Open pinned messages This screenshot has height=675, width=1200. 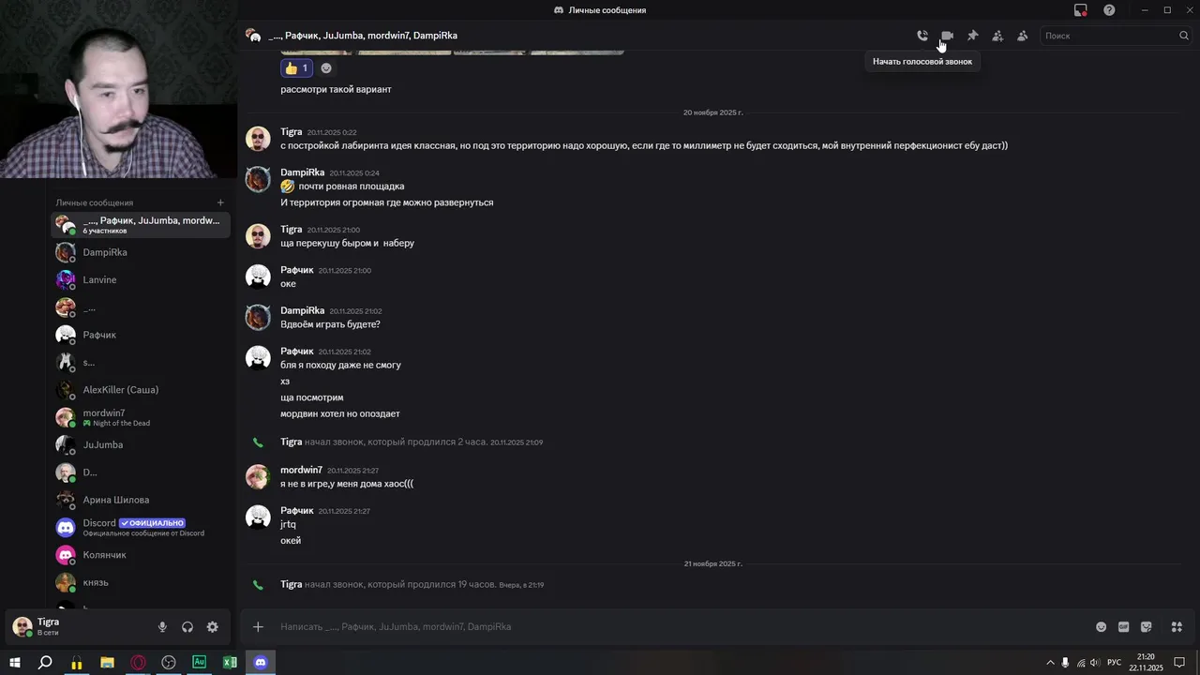[972, 36]
